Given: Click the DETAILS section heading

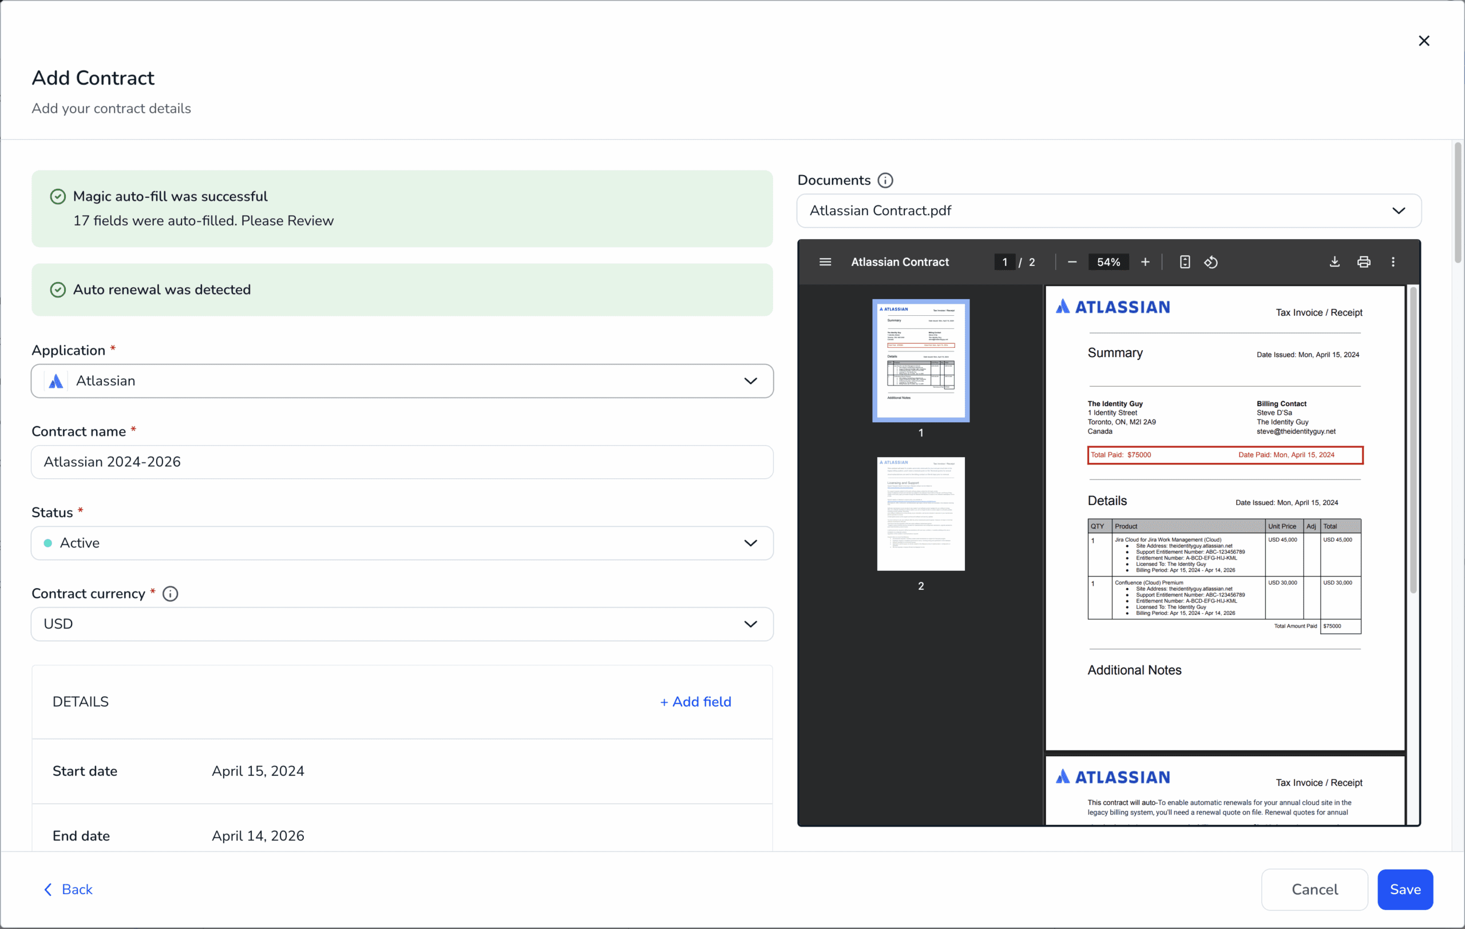Looking at the screenshot, I should point(80,702).
